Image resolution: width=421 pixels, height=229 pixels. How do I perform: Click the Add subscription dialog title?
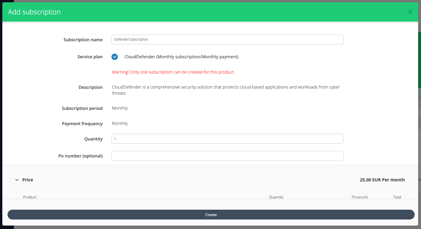(34, 12)
